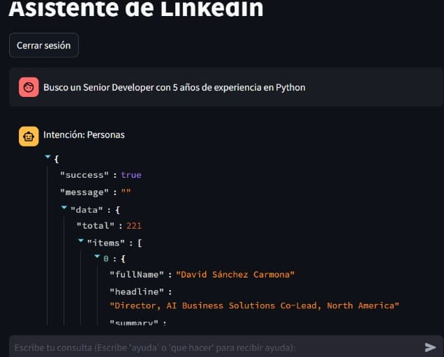Send the query with the arrow icon
This screenshot has width=444, height=357.
430,347
